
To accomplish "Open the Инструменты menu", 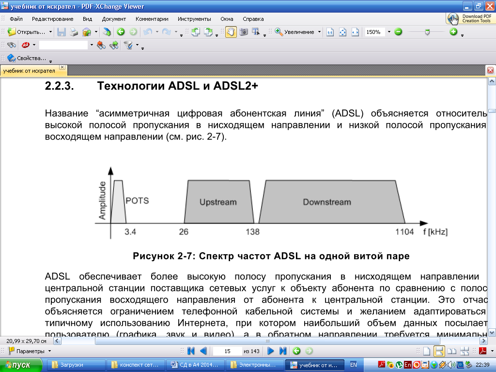I will (x=194, y=19).
